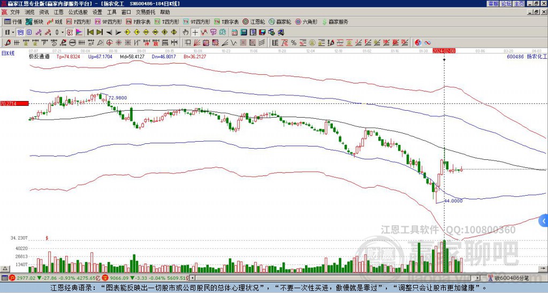Viewport: 548px width, 293px height.
Task: Toggle the crosshair cursor tool
Action: pos(195,32)
